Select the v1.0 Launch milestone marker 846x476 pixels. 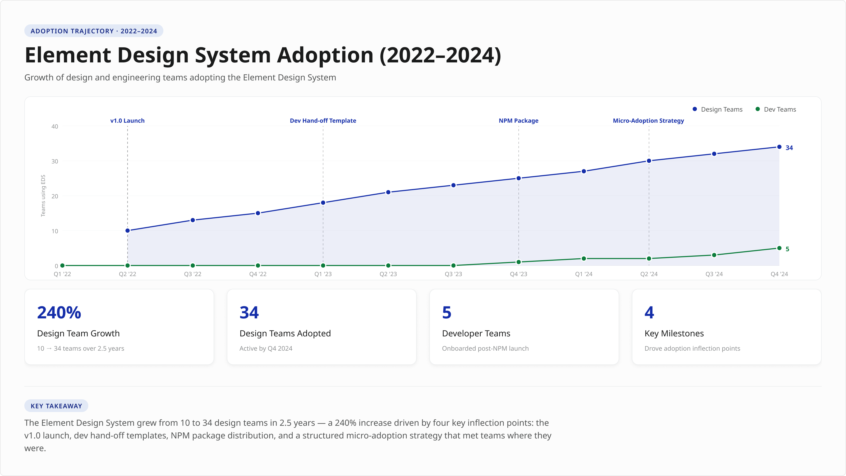point(127,121)
